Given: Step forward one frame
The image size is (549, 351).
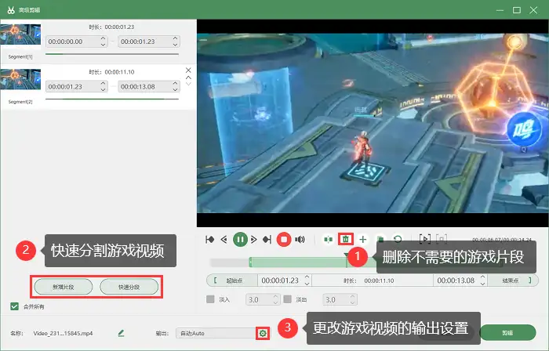Looking at the screenshot, I should pyautogui.click(x=254, y=240).
